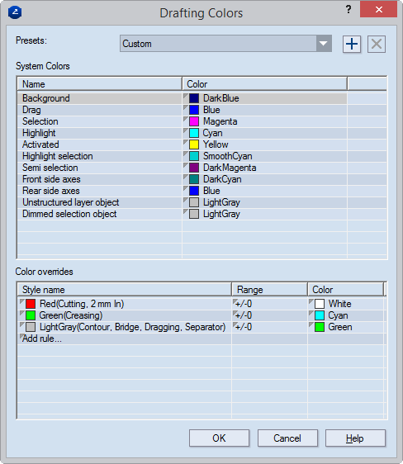Click the DarkBlue swatch for Background

click(x=194, y=98)
